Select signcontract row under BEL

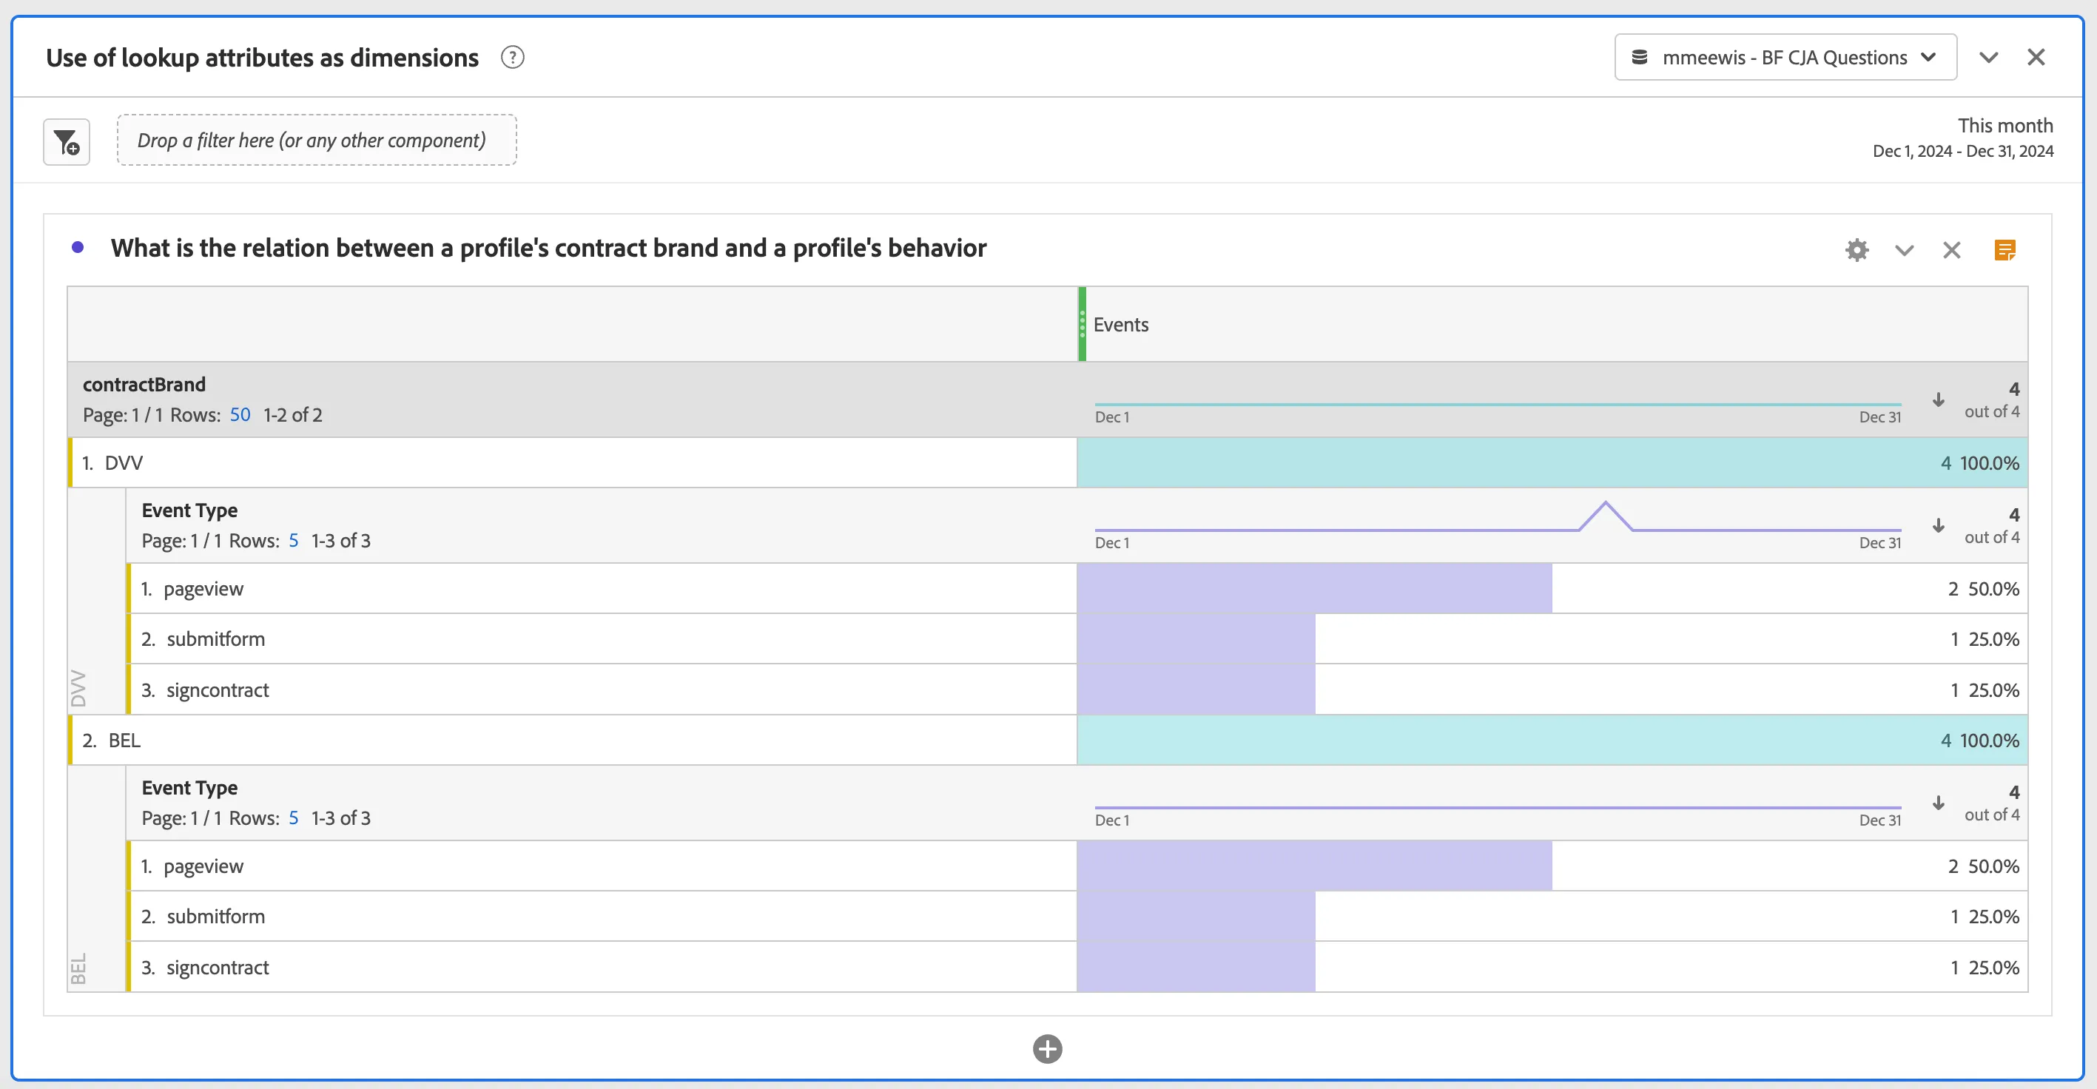coord(602,968)
